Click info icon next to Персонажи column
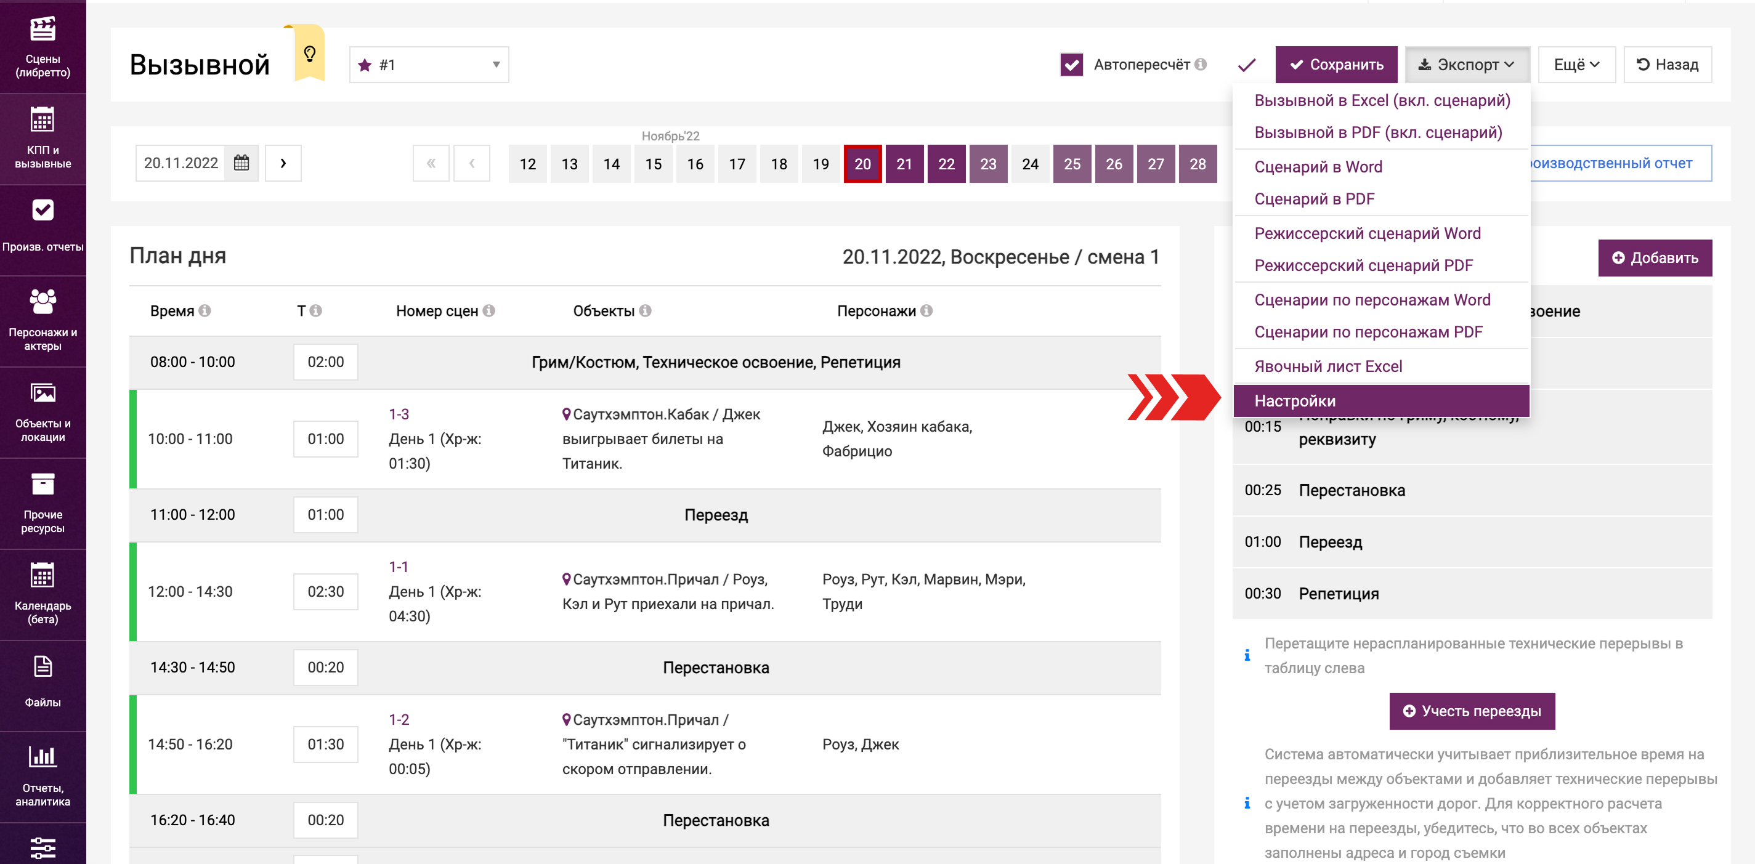1755x864 pixels. pos(926,310)
